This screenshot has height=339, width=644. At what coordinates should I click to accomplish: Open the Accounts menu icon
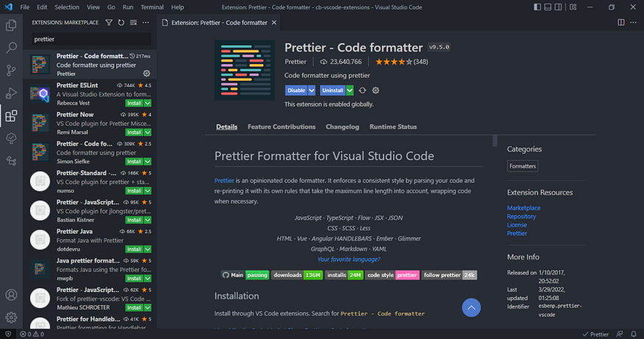pyautogui.click(x=11, y=295)
